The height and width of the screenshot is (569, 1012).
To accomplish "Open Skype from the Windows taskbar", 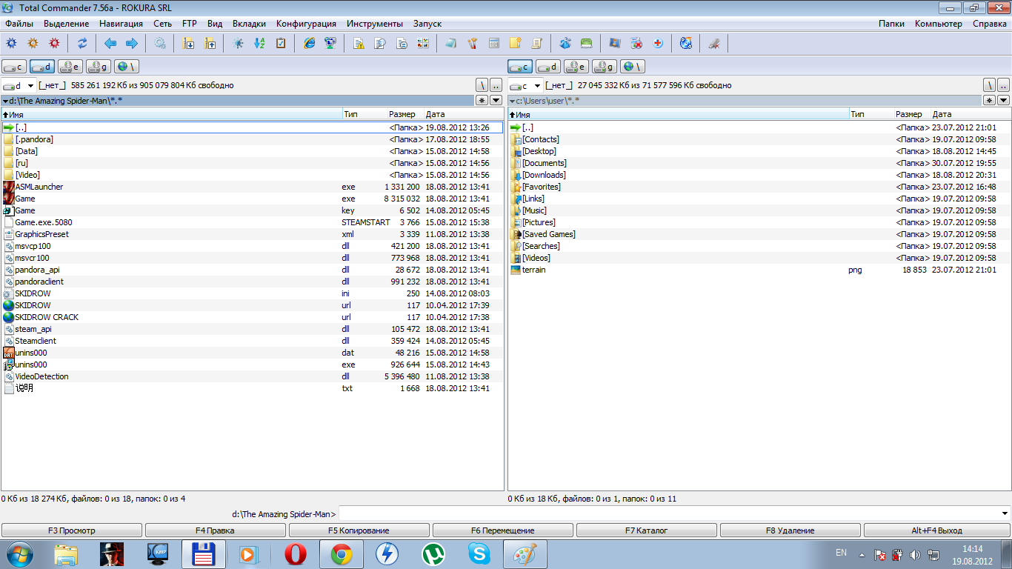I will [x=479, y=554].
